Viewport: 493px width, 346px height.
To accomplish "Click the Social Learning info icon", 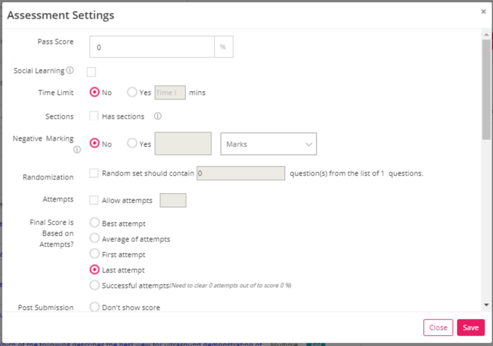I will coord(70,70).
